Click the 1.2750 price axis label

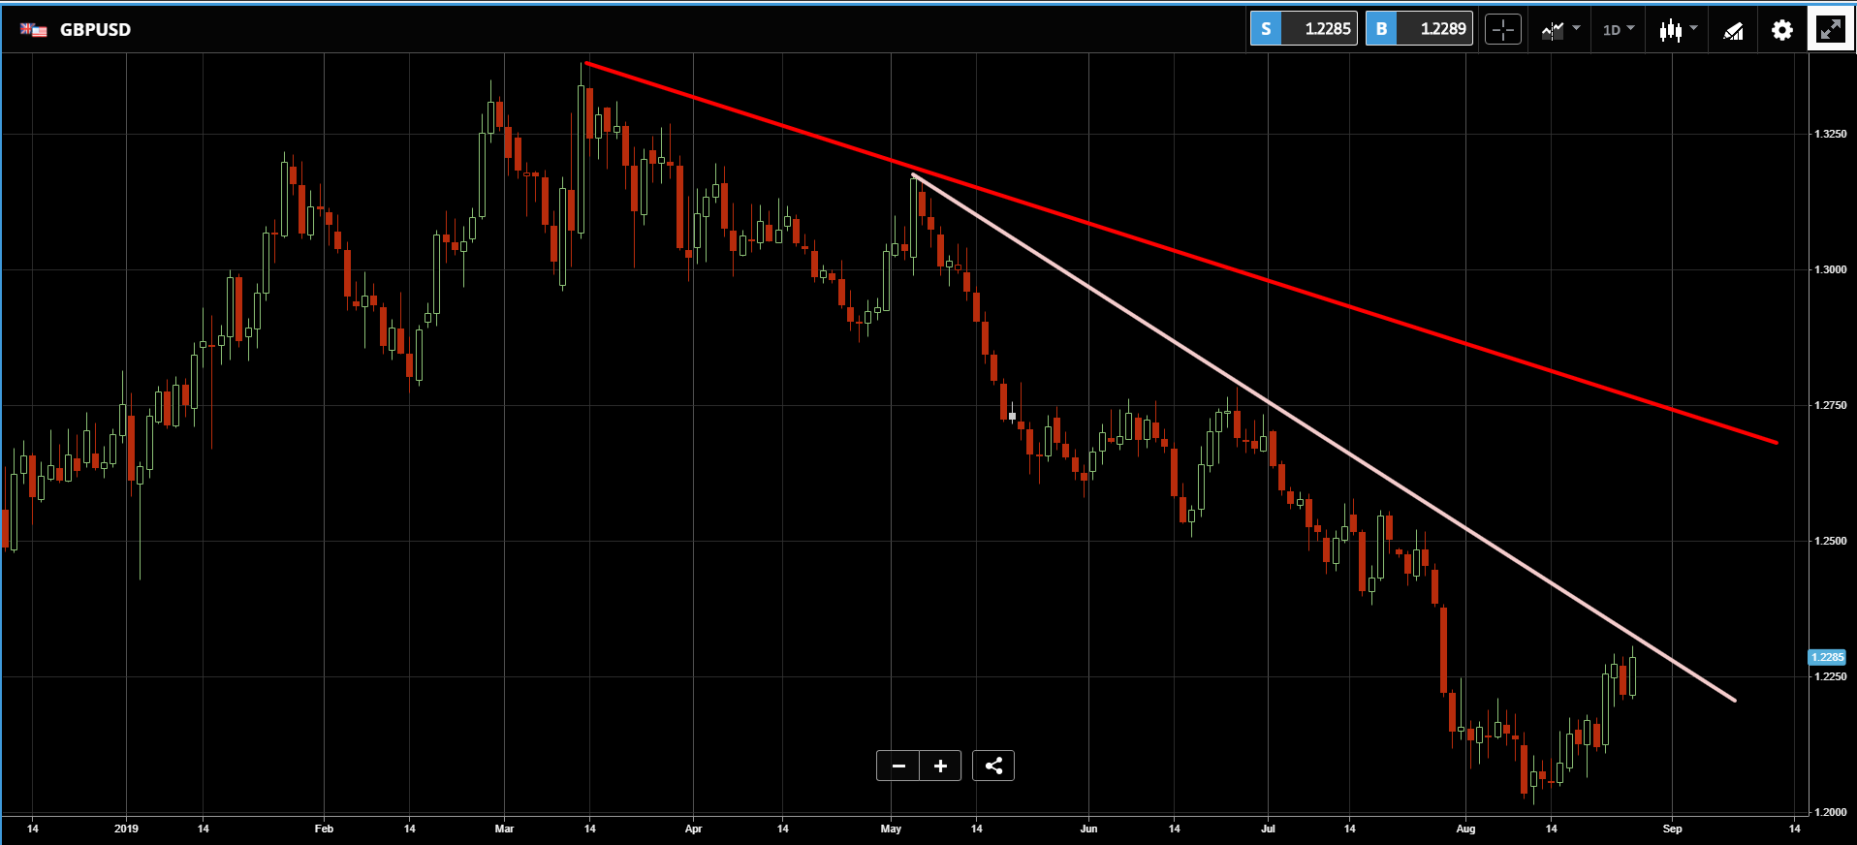click(1831, 405)
